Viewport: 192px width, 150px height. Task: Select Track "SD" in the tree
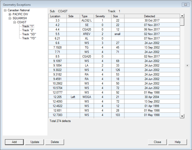coord(29,34)
